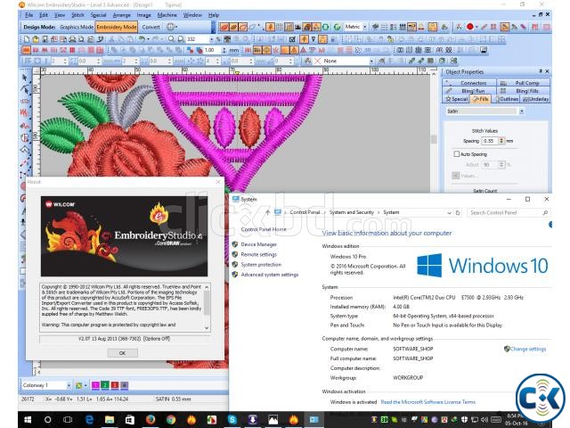Expand the Record button dropdown arrow
Screen dimensions: 570x428
476,27
